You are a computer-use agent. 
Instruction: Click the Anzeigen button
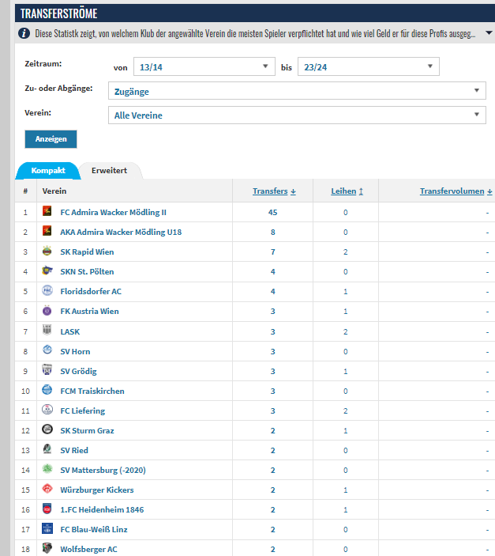[51, 139]
